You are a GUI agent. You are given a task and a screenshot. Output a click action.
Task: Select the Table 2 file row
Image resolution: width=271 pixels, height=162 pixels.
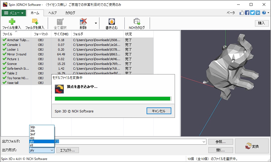coord(77,73)
